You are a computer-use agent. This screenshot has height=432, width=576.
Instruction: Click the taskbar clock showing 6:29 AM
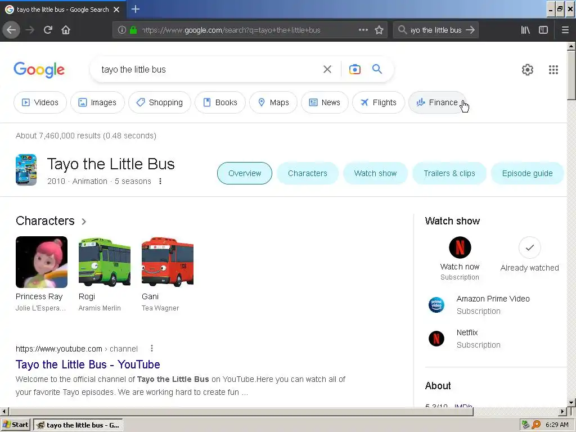557,425
